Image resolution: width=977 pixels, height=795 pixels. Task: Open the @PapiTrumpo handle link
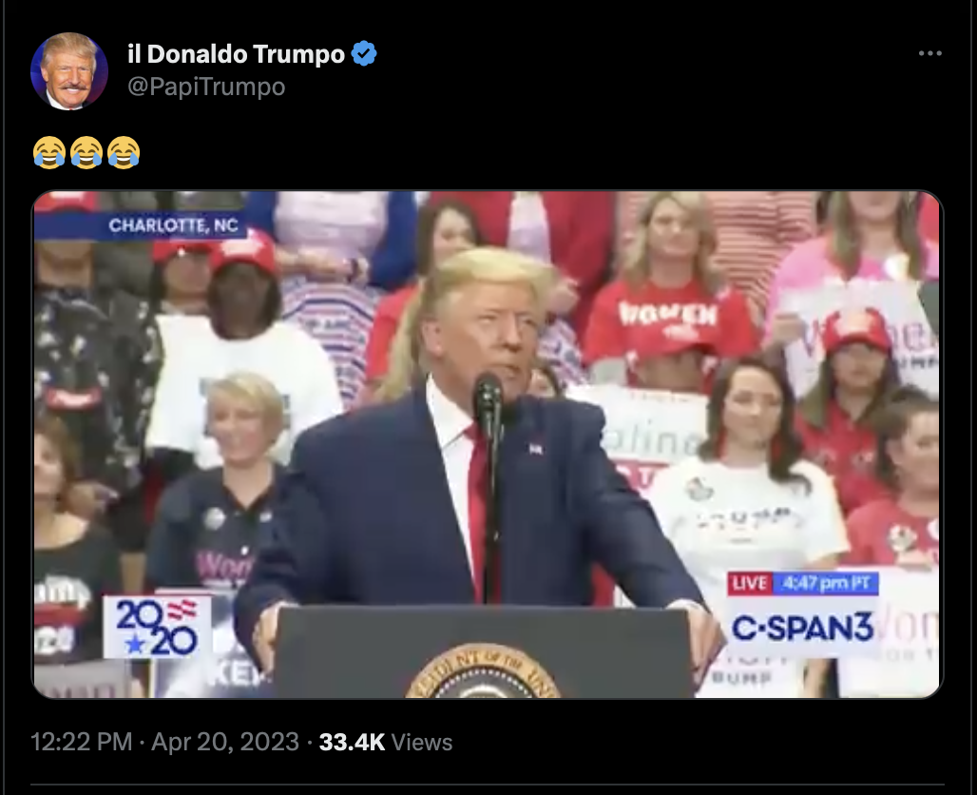(x=206, y=86)
